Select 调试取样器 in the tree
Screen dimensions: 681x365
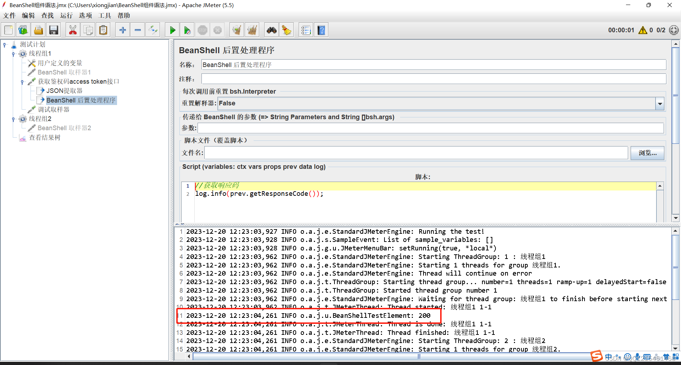[x=54, y=110]
